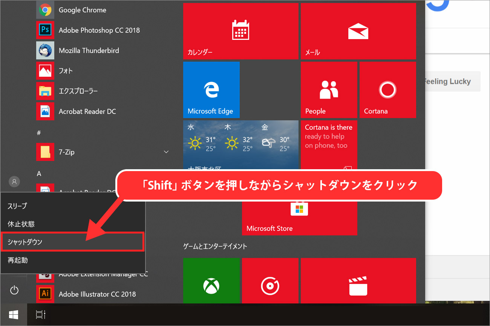Choose シャットダウン in power menu

73,242
